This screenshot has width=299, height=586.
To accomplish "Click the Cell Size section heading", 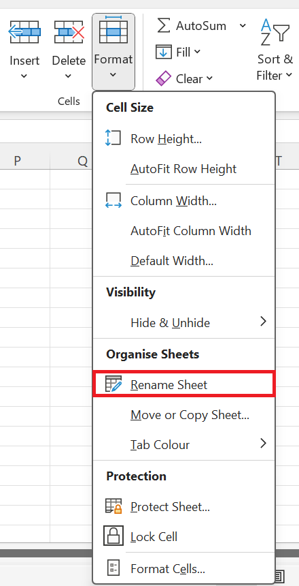I will (x=129, y=108).
